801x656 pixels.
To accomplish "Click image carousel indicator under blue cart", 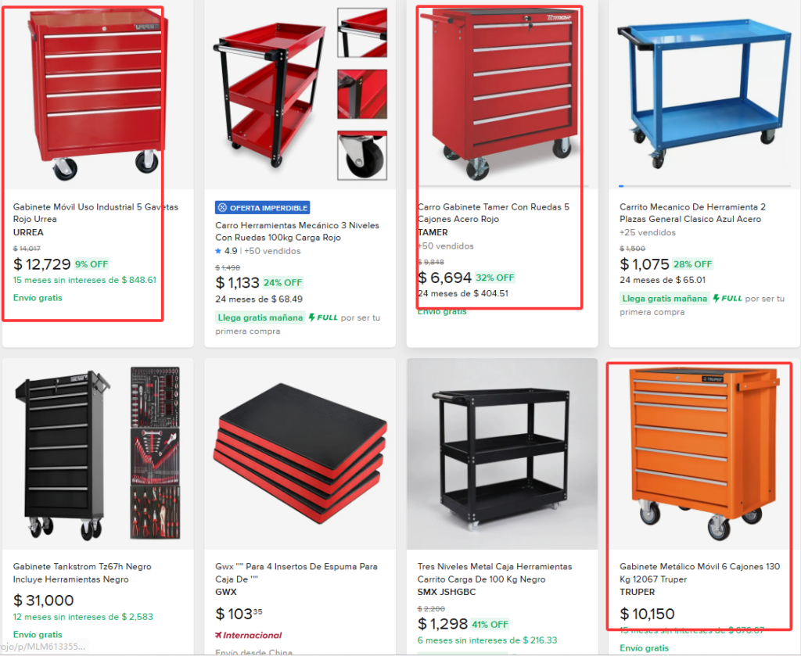I will [x=623, y=186].
